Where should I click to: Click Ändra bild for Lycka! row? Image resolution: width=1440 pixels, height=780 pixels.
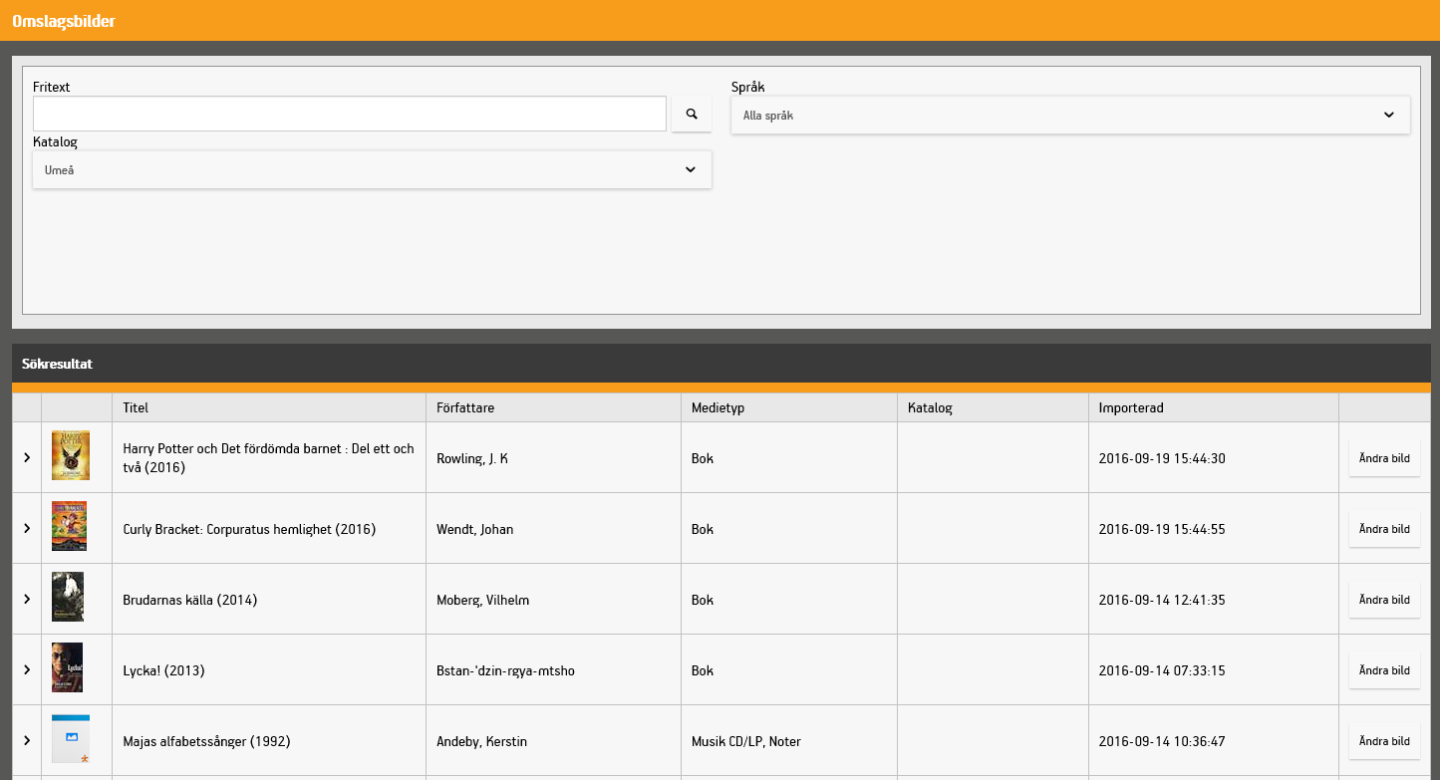pyautogui.click(x=1384, y=670)
